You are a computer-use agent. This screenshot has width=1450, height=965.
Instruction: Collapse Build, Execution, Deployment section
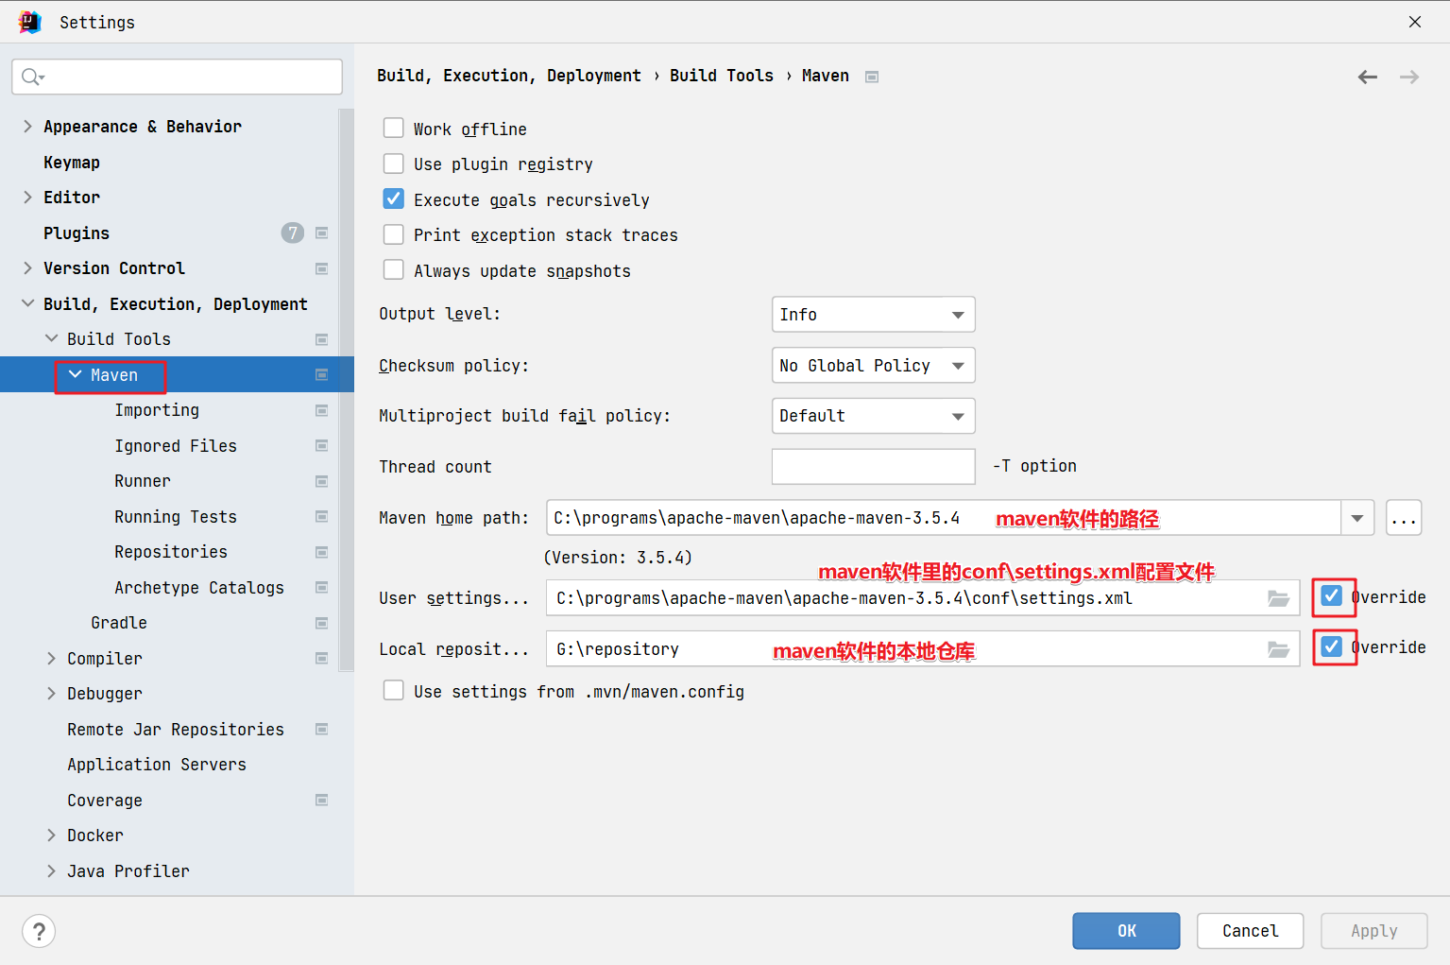point(27,303)
